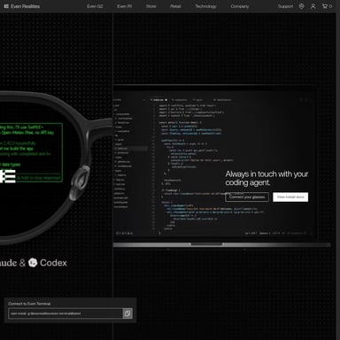This screenshot has width=340, height=340.
Task: Copy the Even Terminal install command
Action: coord(127,313)
